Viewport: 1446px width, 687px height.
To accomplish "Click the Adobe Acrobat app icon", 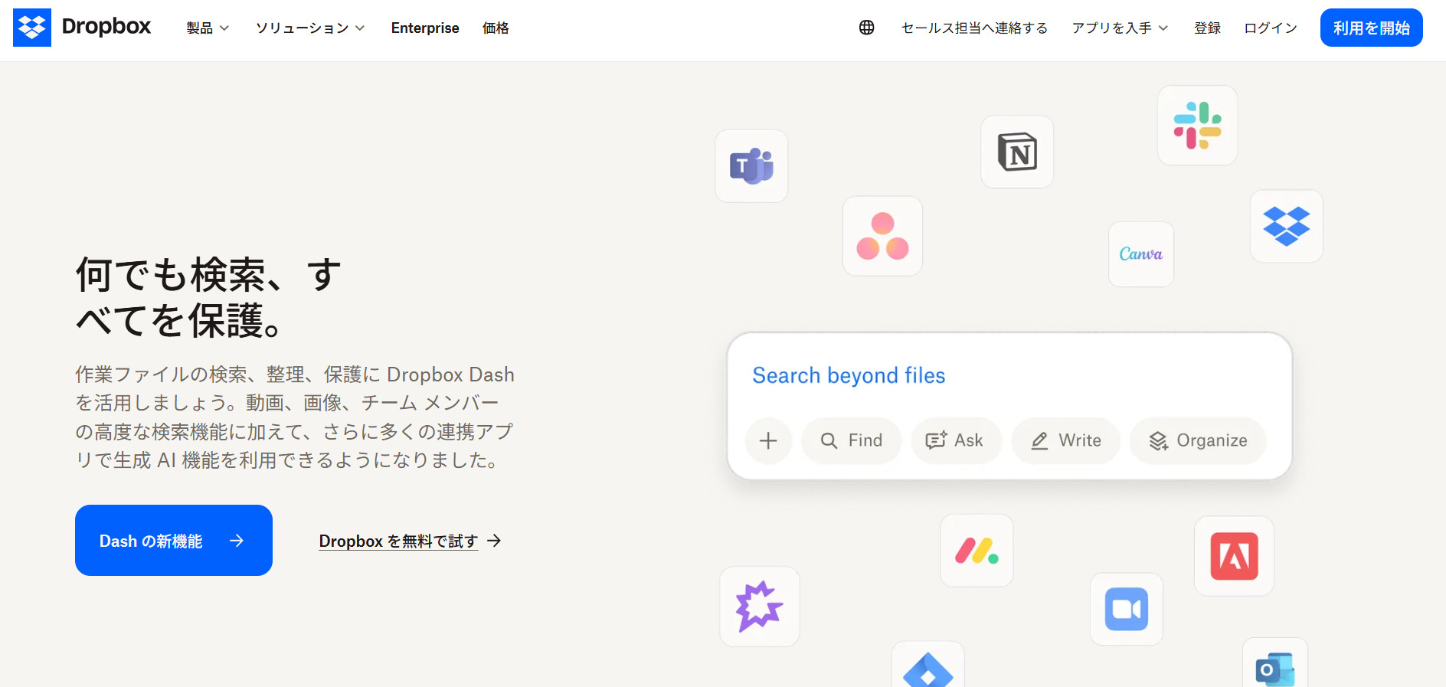I will [1234, 556].
